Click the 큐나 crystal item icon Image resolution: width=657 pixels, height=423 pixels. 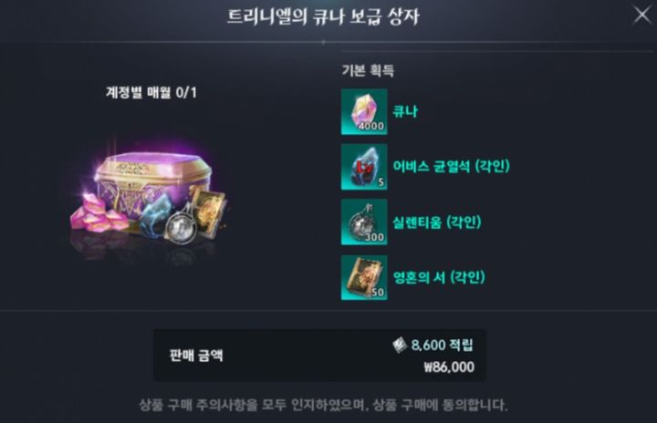[364, 112]
